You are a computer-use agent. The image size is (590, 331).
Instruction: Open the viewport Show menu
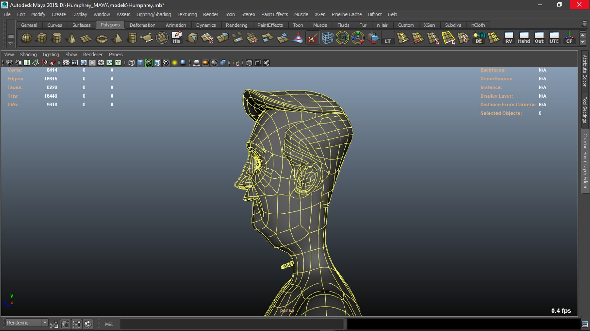point(71,54)
